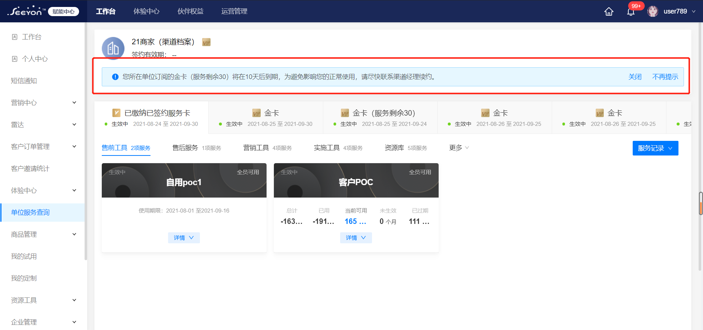This screenshot has width=703, height=330.
Task: Click 不再提示 on the expiry notice
Action: (665, 77)
